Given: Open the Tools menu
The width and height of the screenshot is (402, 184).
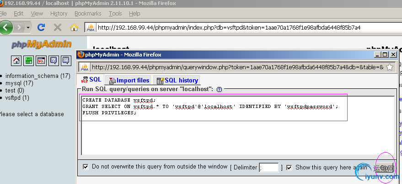Looking at the screenshot, I should pyautogui.click(x=115, y=14).
